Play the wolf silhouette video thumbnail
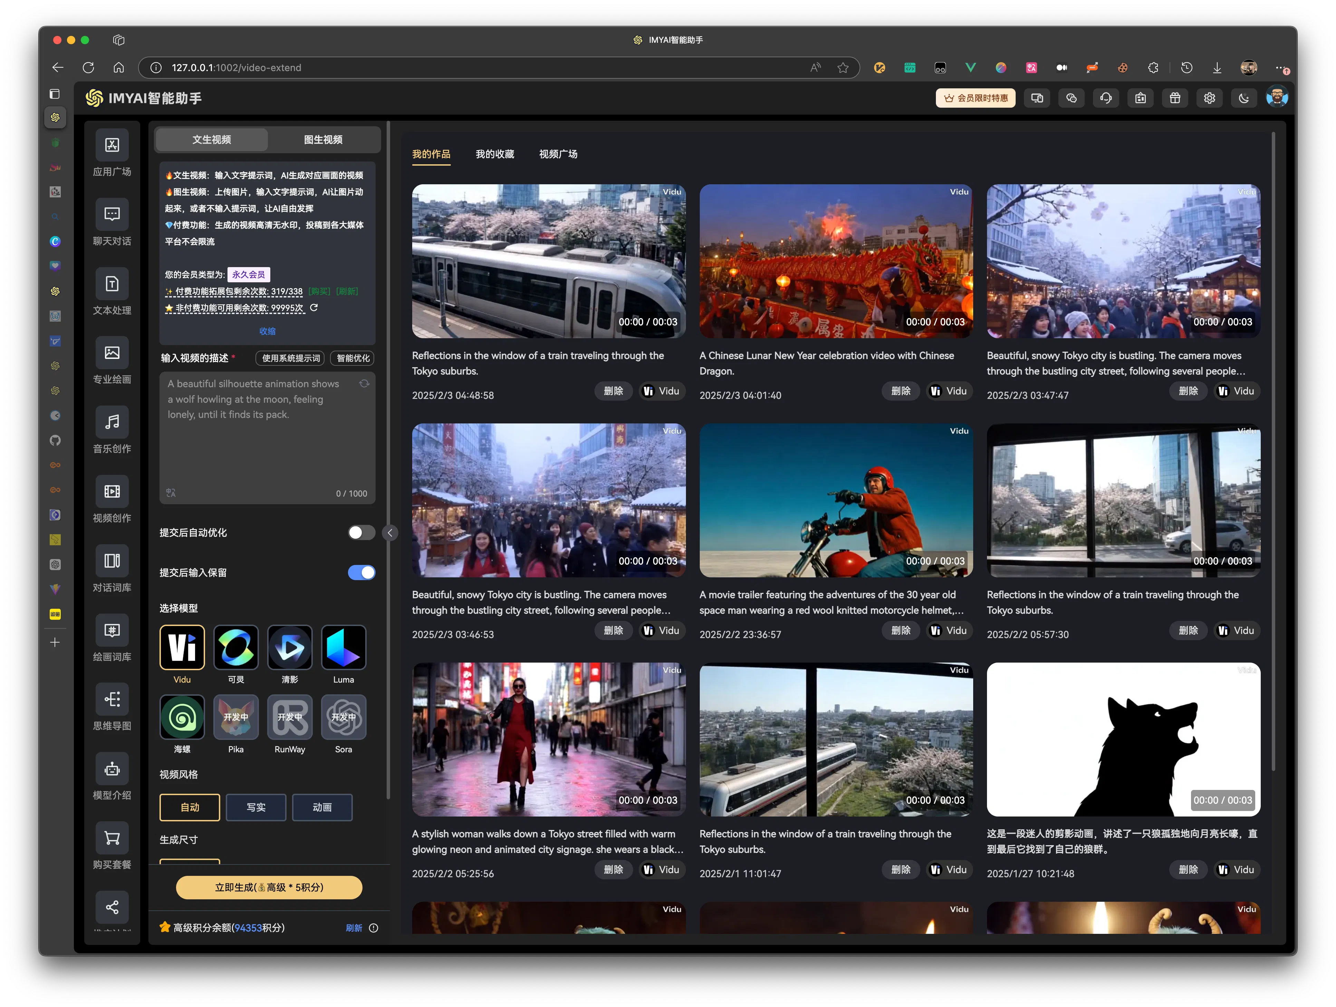This screenshot has width=1336, height=1007. tap(1123, 740)
